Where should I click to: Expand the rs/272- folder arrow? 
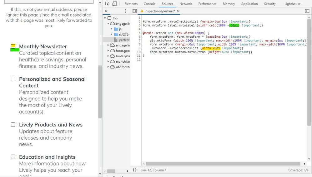coord(112,34)
